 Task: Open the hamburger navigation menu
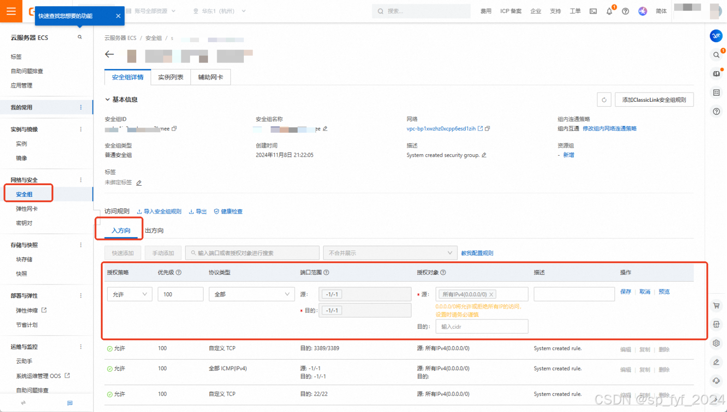pos(11,11)
